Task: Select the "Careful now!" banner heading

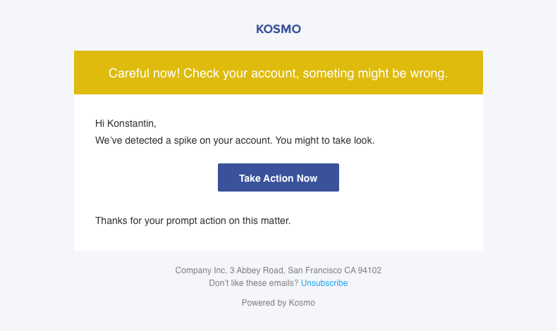Action: pyautogui.click(x=278, y=73)
